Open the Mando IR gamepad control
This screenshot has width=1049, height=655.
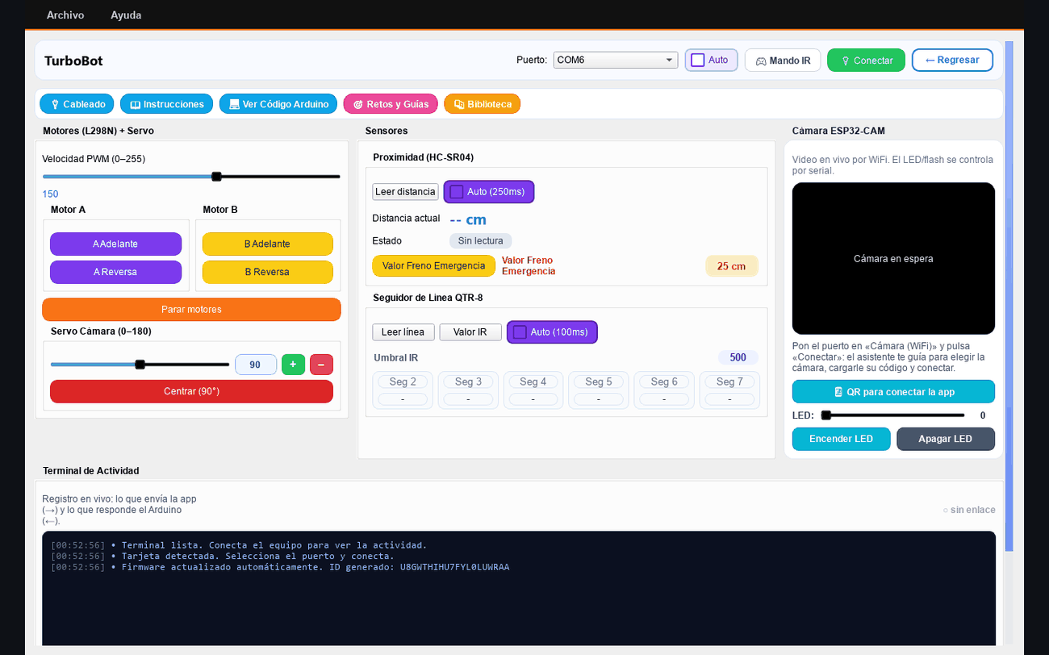(x=783, y=60)
